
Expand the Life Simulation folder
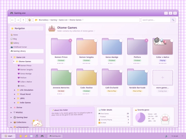pyautogui.click(x=14, y=90)
